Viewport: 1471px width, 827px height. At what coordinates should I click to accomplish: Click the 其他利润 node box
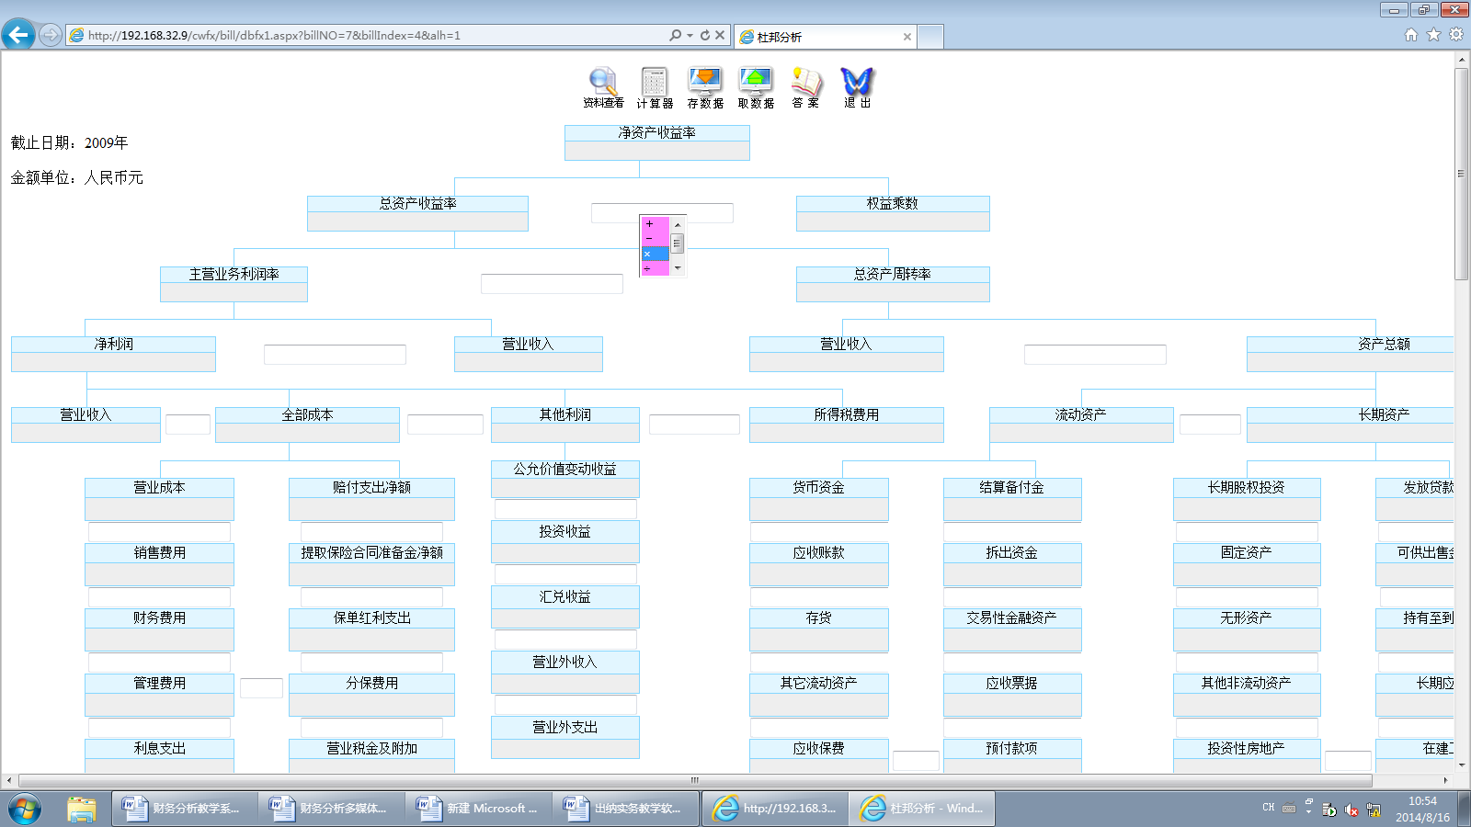pos(565,425)
